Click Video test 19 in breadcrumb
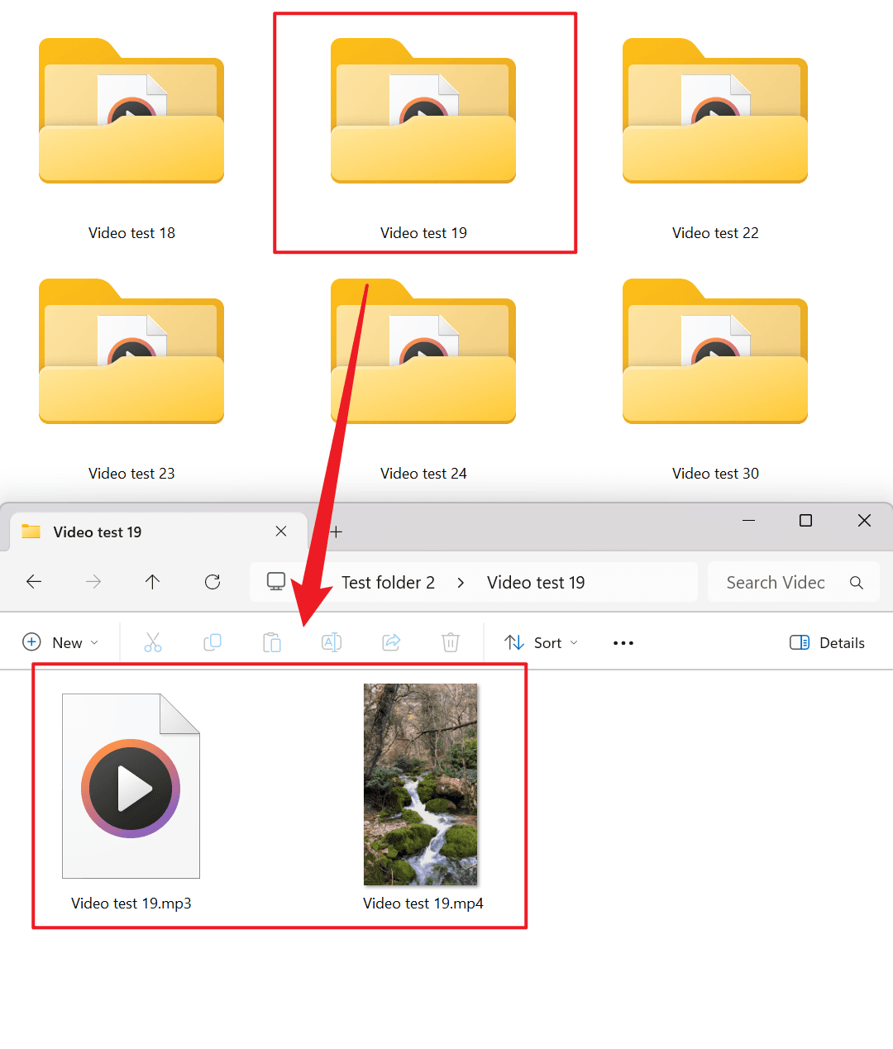 536,583
